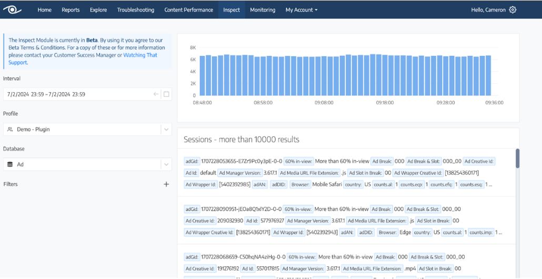
Task: Switch to the Reports tab
Action: click(71, 9)
